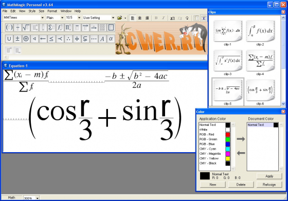Toggle left alignment in the toolbar
288x201 pixels.
click(x=133, y=18)
